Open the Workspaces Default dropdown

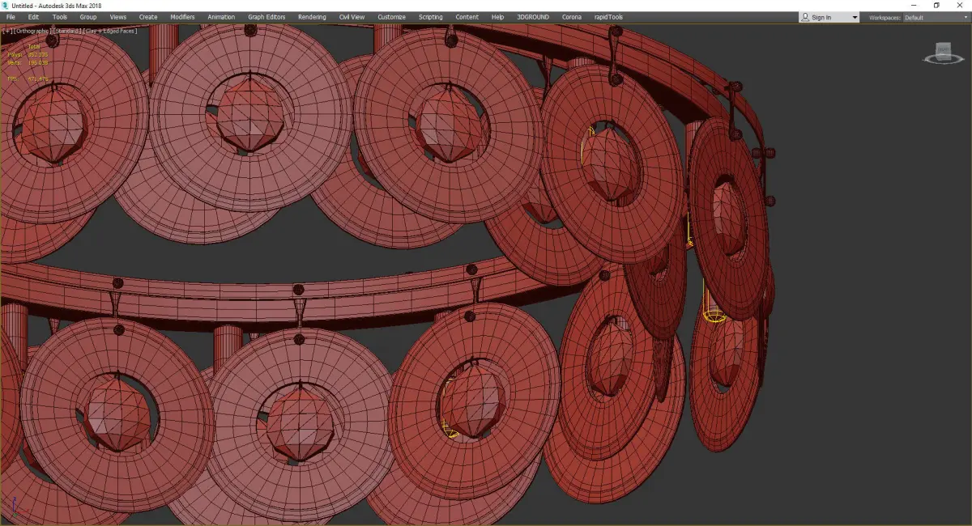click(x=935, y=17)
